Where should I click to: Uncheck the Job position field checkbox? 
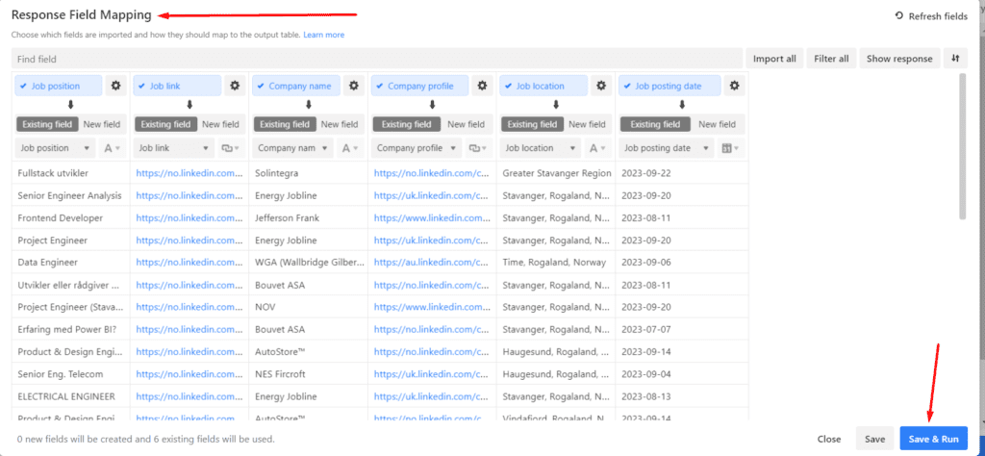click(x=24, y=86)
